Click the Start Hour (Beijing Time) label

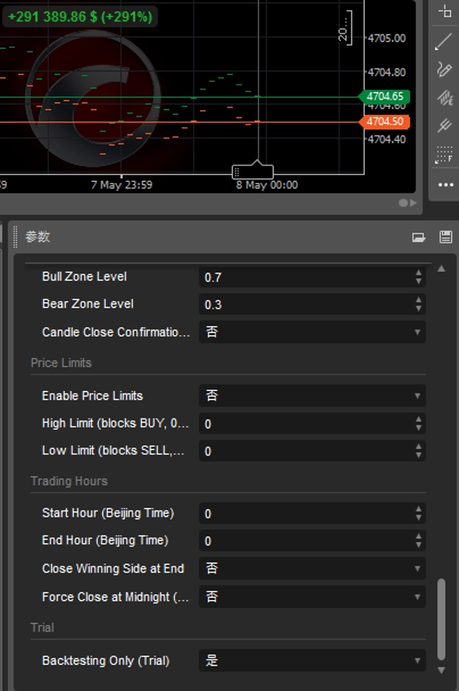pyautogui.click(x=108, y=513)
